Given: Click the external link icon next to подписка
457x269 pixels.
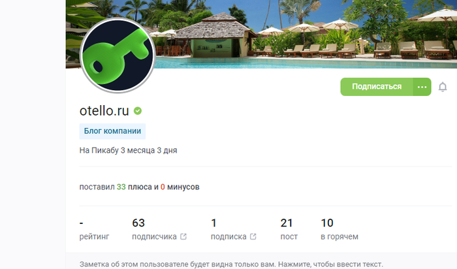Looking at the screenshot, I should (253, 236).
